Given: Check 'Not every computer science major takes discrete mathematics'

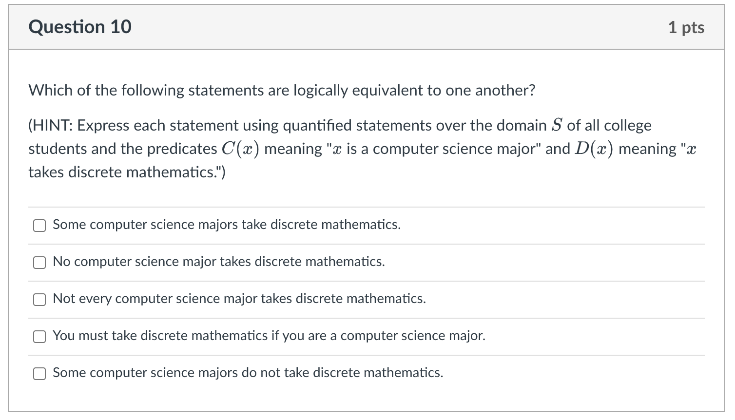Looking at the screenshot, I should point(39,299).
